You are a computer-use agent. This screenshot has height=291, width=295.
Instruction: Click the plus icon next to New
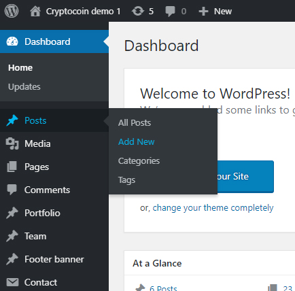coord(203,12)
